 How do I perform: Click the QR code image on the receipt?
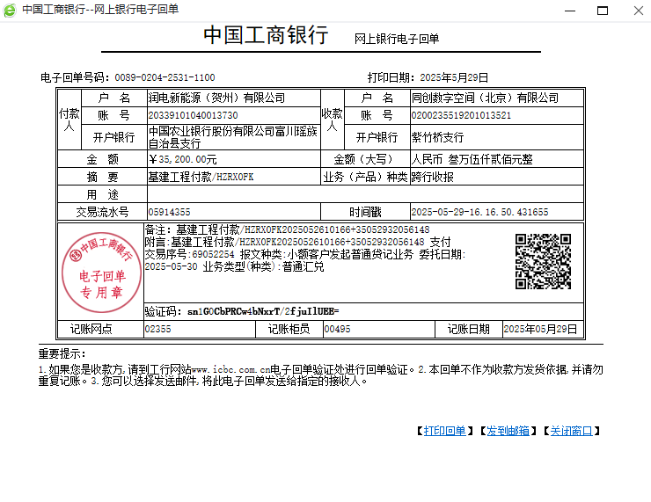pos(543,261)
